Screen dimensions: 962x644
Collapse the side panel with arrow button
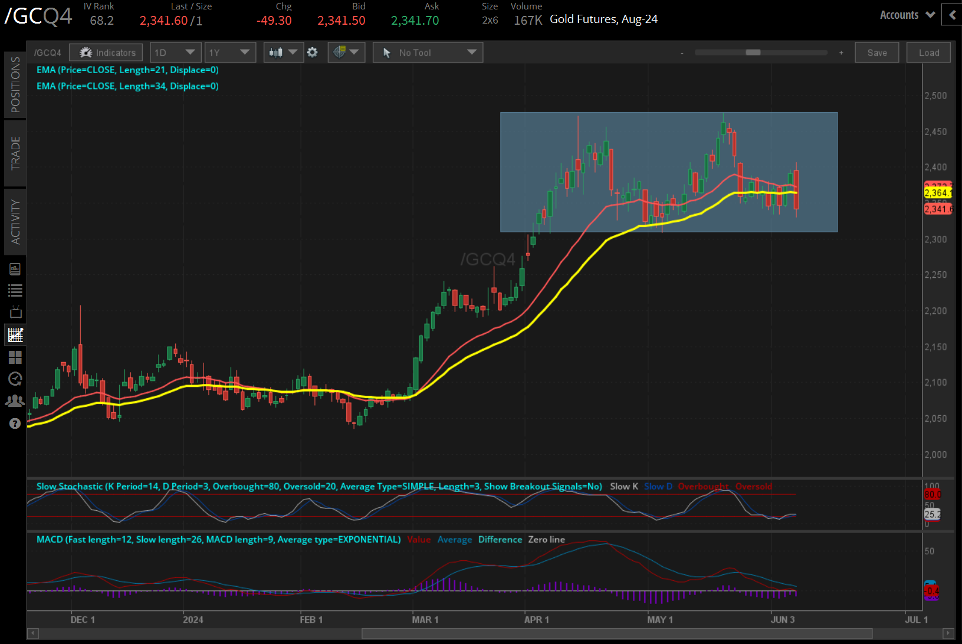[952, 15]
